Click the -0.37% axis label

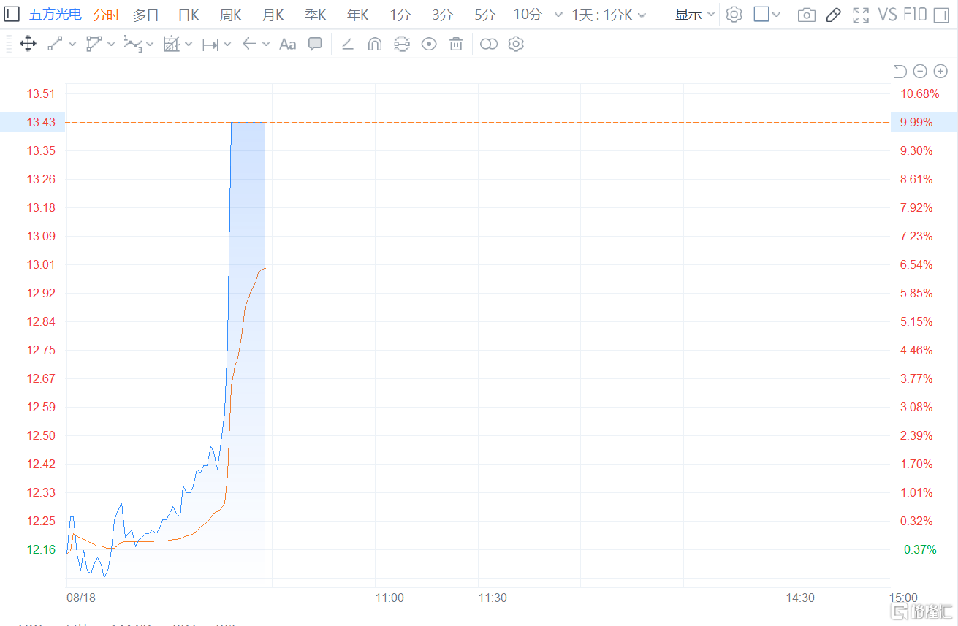click(918, 549)
